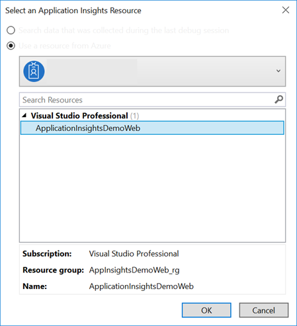Click the Cancel button
This screenshot has height=326, width=297.
pos(264,310)
